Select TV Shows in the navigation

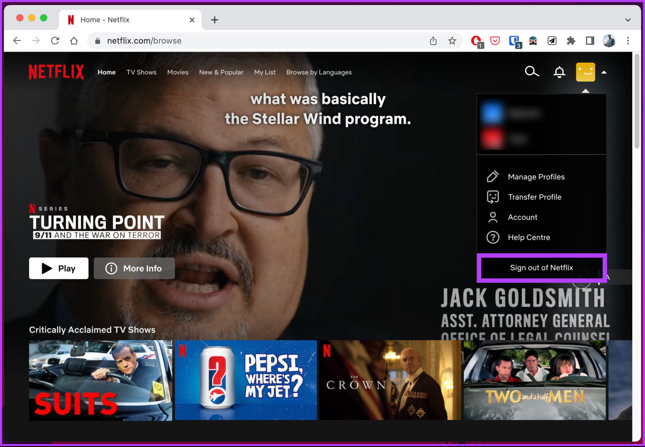(141, 72)
